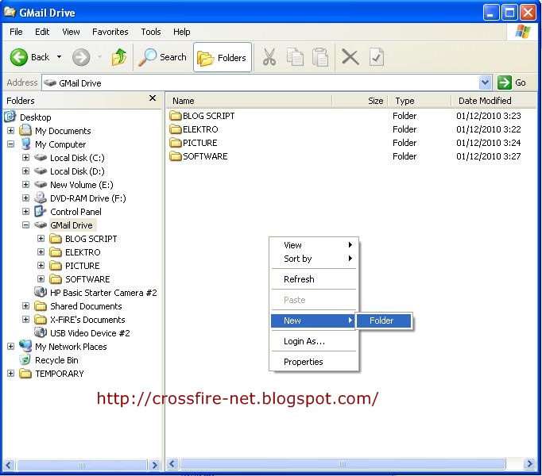Select SOFTWARE folder in file list
This screenshot has width=542, height=476.
(199, 156)
